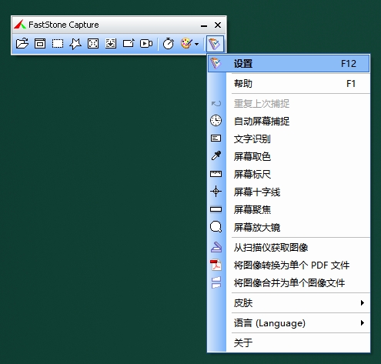Screen dimensions: 381x364
Task: Toggle the settings menu toolbar button
Action: (x=215, y=44)
